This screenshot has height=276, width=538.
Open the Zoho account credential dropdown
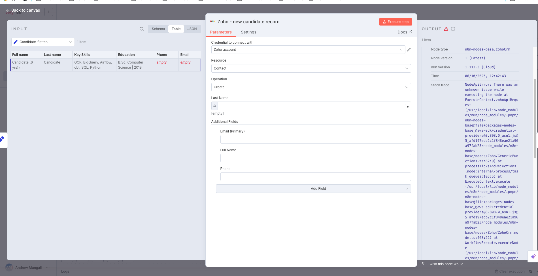tap(308, 50)
